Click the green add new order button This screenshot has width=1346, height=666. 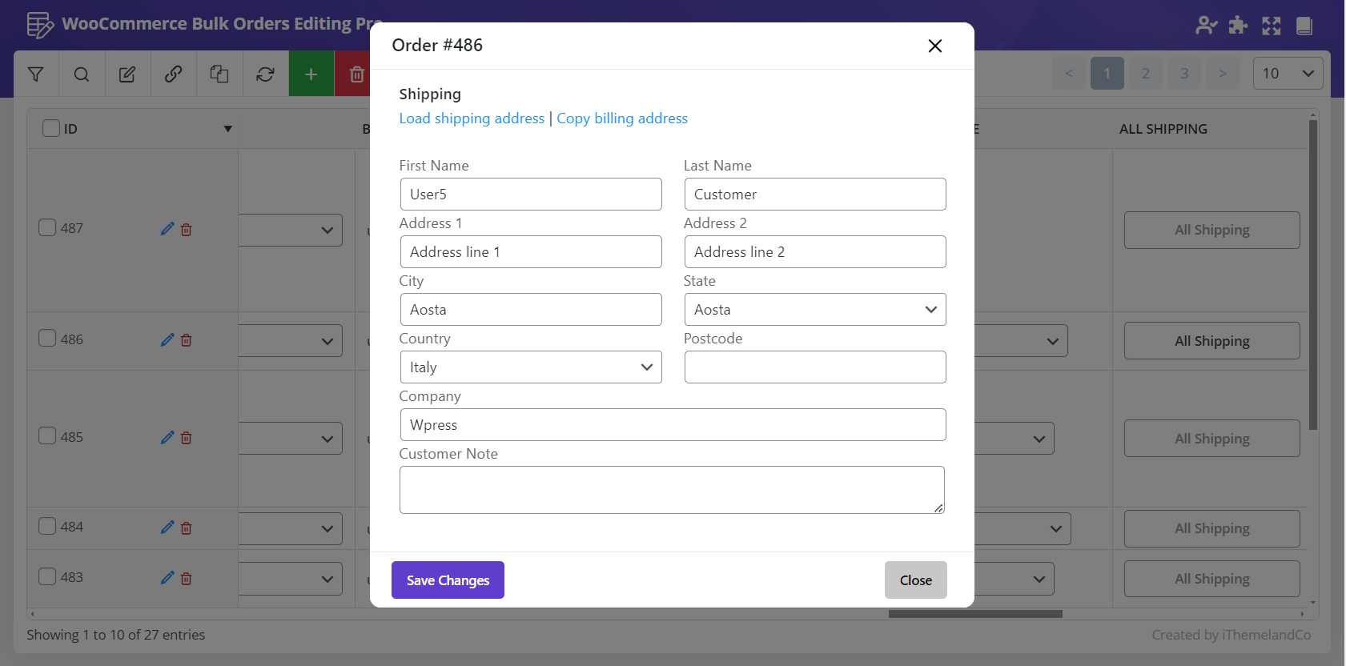[x=311, y=74]
